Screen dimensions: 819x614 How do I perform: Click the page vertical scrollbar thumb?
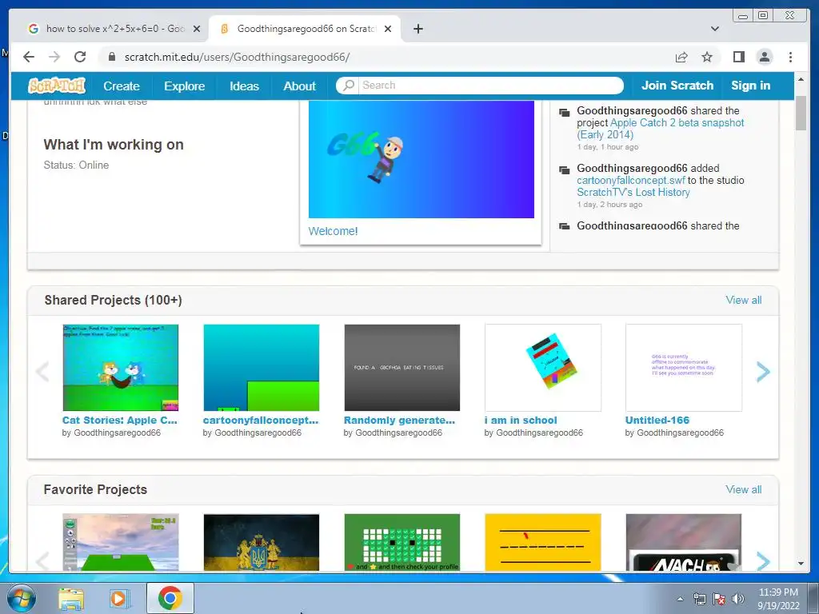pyautogui.click(x=801, y=114)
